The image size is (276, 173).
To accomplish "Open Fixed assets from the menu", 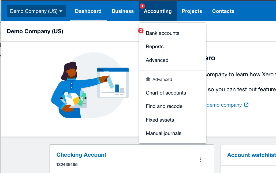I will click(160, 120).
